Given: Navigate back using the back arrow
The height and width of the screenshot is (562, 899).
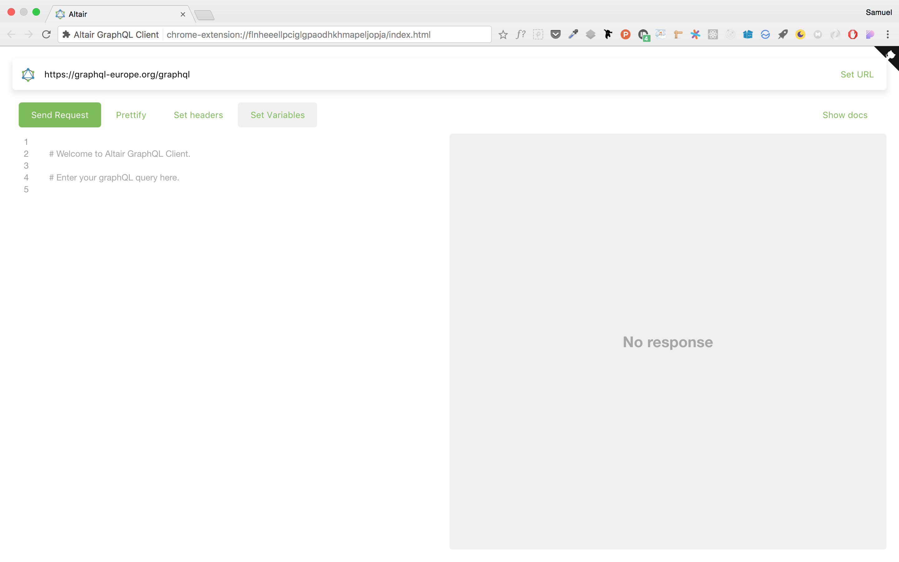Looking at the screenshot, I should 11,34.
